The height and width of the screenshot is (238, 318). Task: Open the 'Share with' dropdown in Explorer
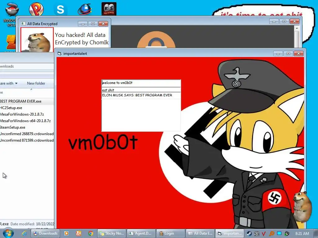[x=8, y=83]
